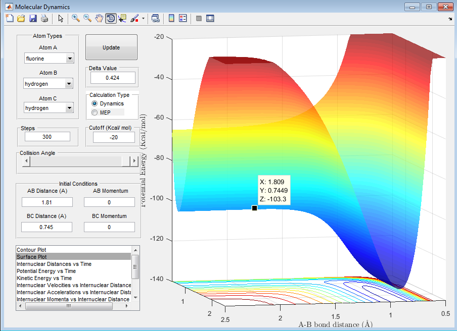Enable the Data Cursor tool
The width and height of the screenshot is (457, 331).
tap(122, 19)
